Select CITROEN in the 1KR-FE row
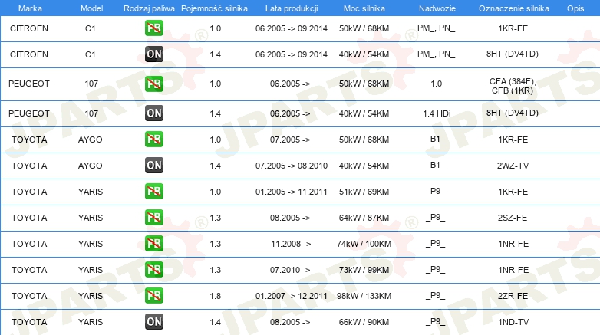 29,28
